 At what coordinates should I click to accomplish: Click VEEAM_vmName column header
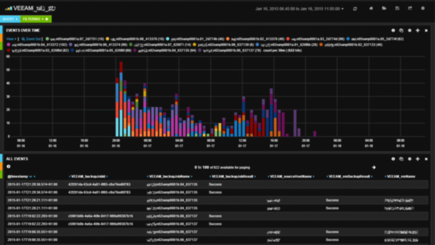tap(401, 176)
